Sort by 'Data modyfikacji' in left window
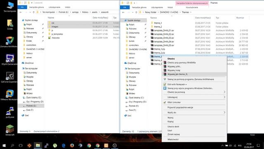 click(x=100, y=17)
